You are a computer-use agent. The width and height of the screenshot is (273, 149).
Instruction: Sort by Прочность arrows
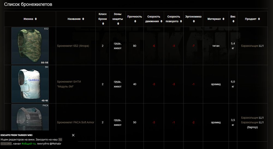(x=135, y=21)
